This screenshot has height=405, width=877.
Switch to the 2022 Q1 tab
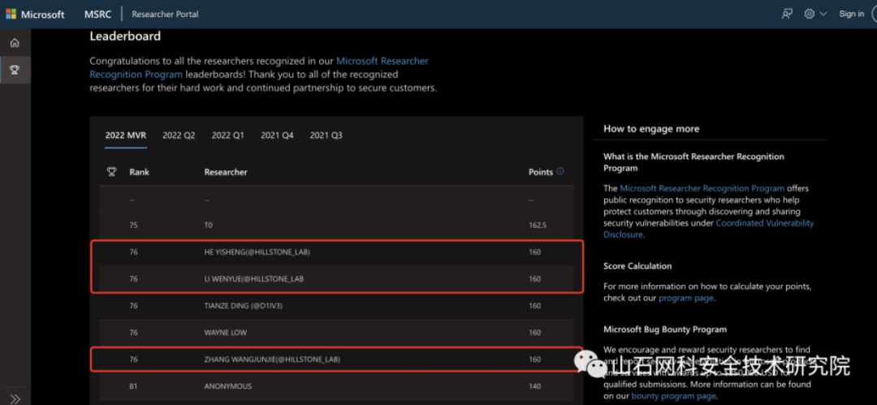tap(227, 136)
